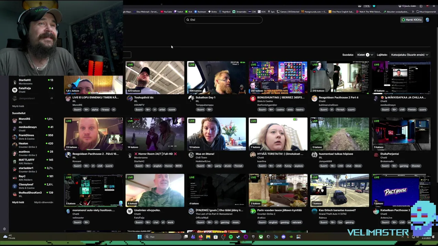Screen dimensions: 438x246
Task: Click weather widget in taskbar
Action: coord(9,237)
